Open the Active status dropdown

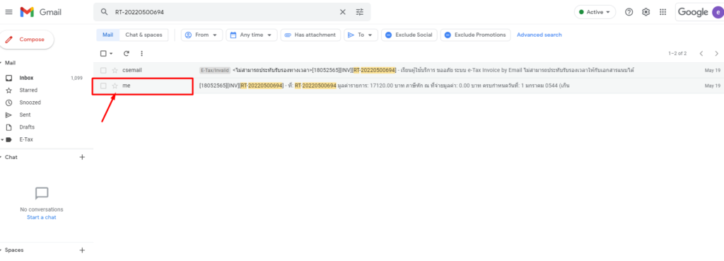[x=595, y=12]
